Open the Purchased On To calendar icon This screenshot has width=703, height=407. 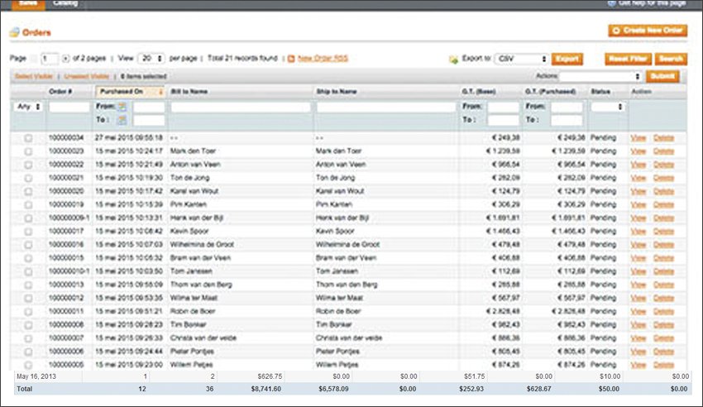(x=122, y=120)
